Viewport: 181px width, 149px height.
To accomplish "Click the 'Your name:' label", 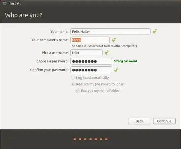I will (x=59, y=31).
